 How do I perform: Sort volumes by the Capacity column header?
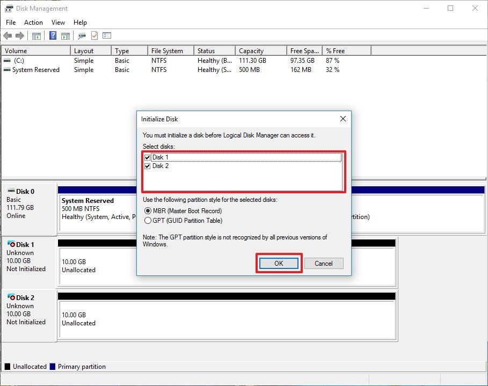(x=260, y=50)
